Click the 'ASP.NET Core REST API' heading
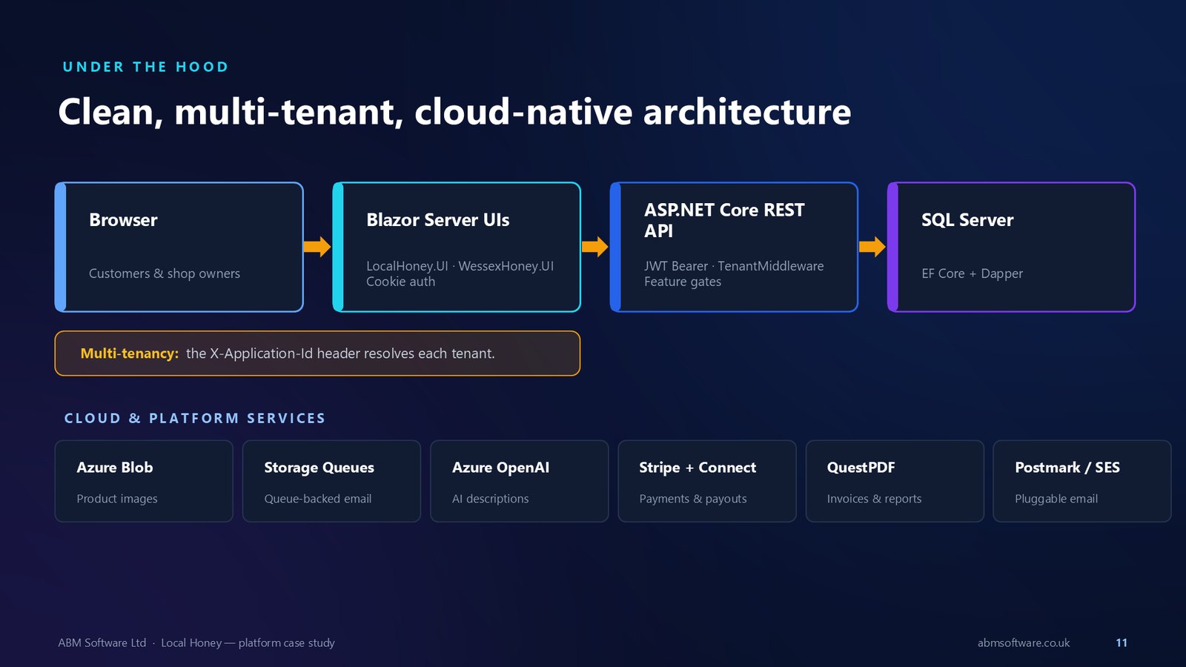The image size is (1186, 667). click(724, 220)
